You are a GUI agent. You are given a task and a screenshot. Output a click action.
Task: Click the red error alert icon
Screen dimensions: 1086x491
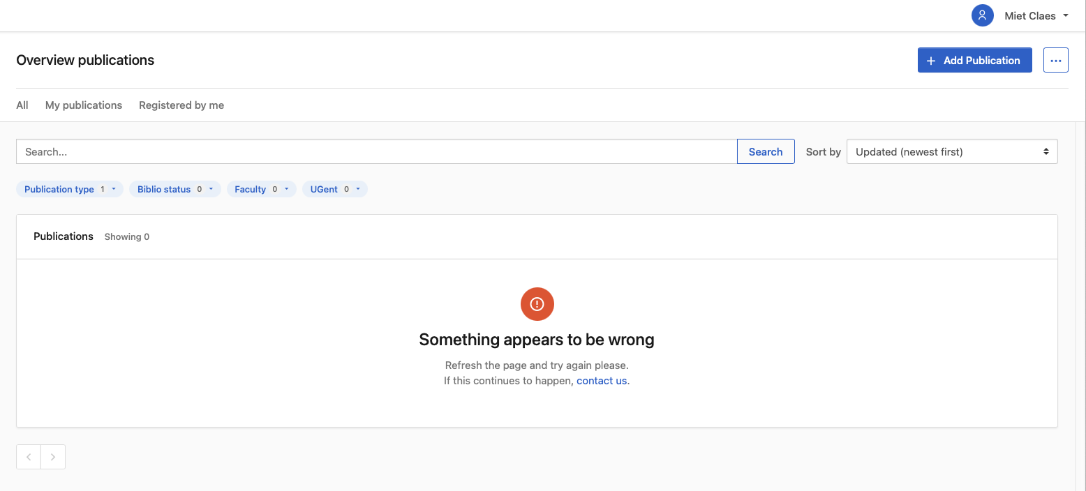pyautogui.click(x=537, y=304)
